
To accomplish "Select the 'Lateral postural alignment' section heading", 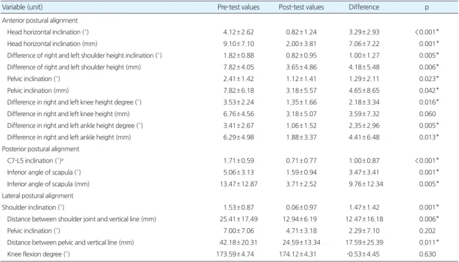I will (x=38, y=196).
